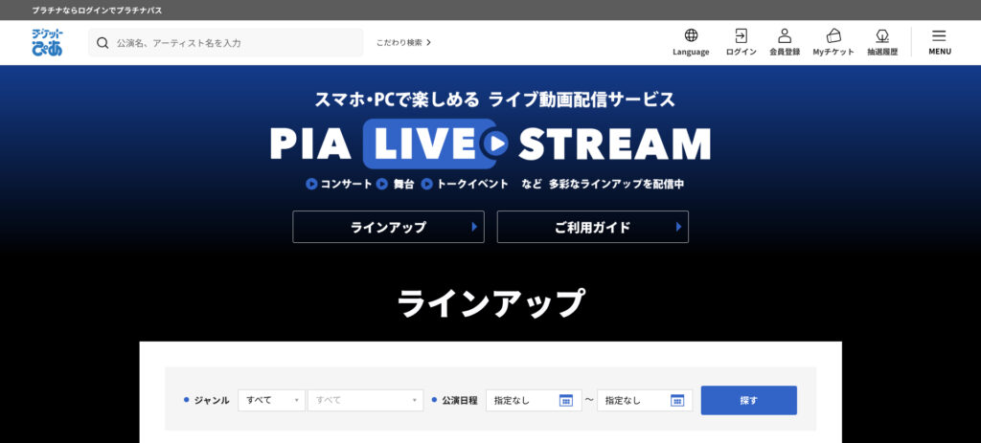
Task: Click the トークイベント play icon
Action: [x=427, y=185]
